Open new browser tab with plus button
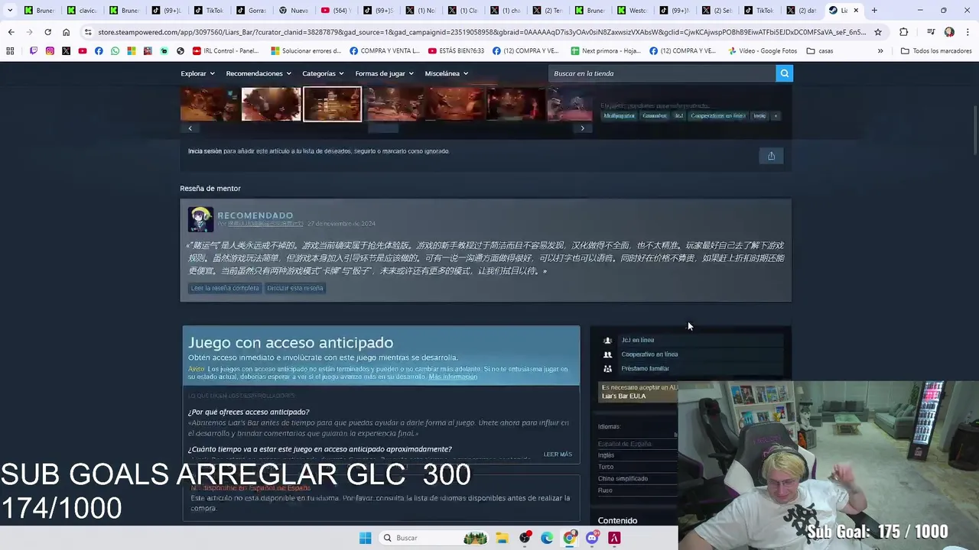 point(874,10)
